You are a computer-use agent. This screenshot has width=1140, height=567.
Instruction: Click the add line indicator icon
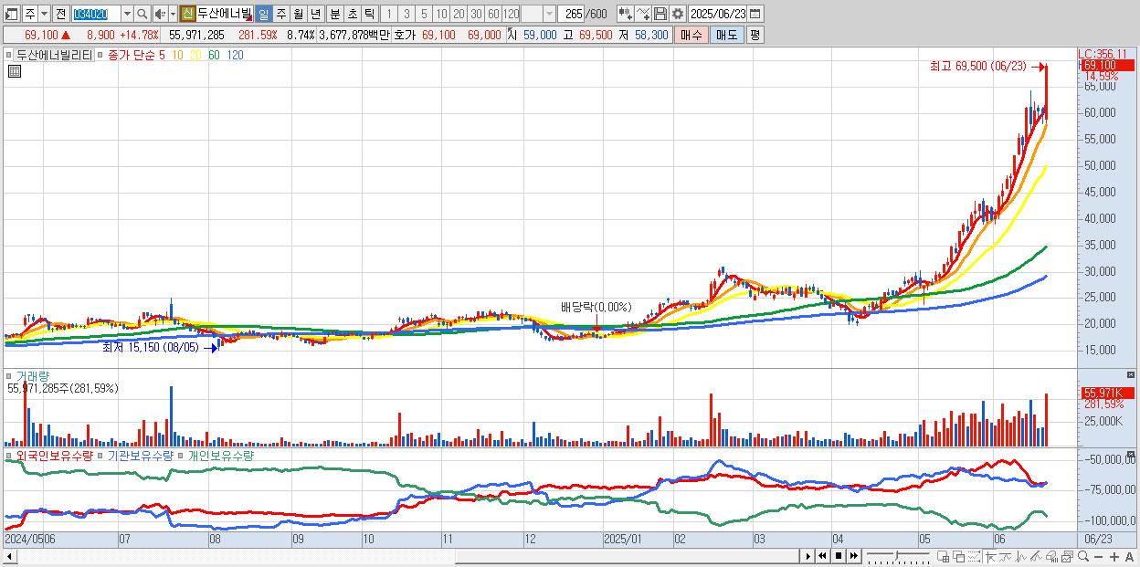[643, 14]
